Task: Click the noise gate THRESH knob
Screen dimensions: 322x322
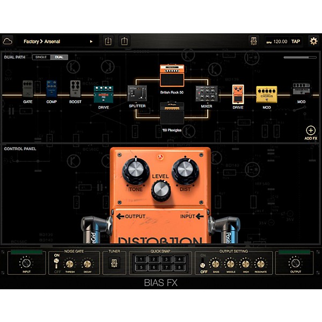Action: pyautogui.click(x=70, y=264)
